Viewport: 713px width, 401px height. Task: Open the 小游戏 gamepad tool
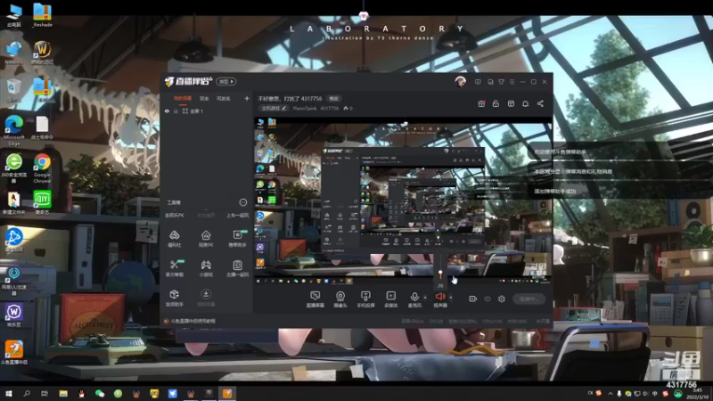point(206,268)
